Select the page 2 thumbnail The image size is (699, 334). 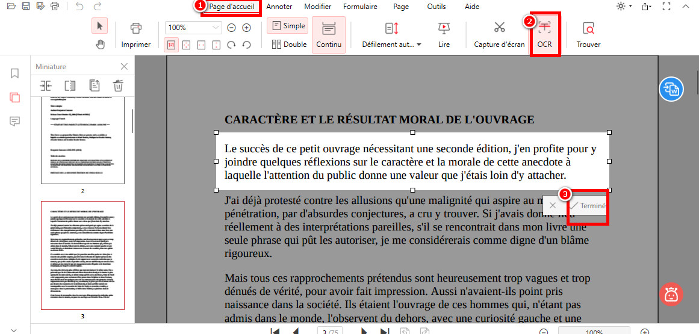[x=83, y=140]
